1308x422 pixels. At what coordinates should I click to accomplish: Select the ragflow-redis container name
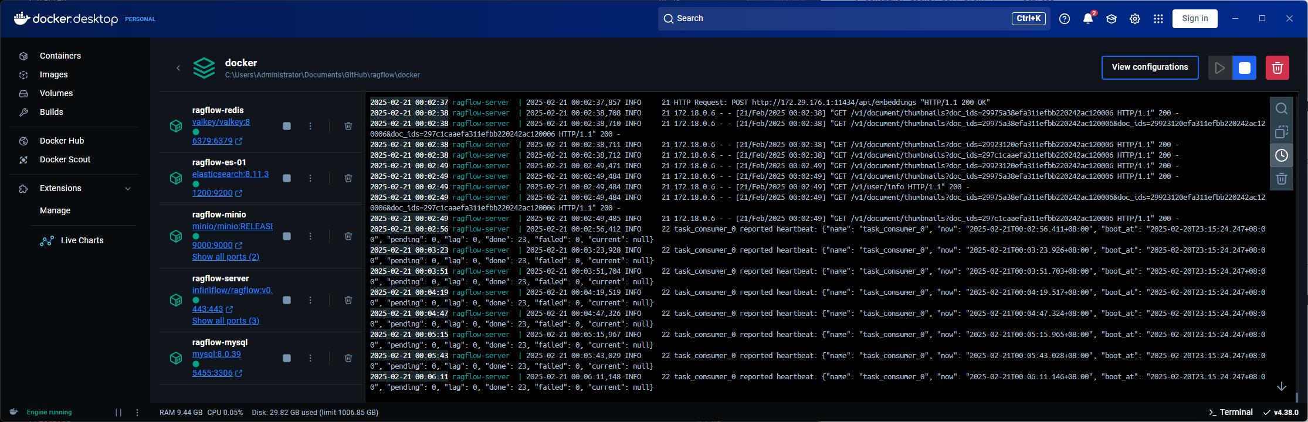(218, 110)
